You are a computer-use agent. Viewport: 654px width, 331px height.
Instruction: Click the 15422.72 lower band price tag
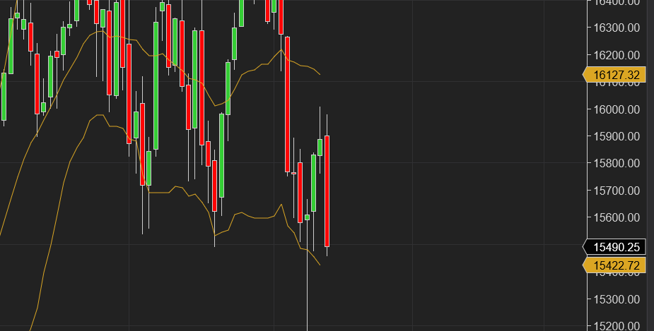pyautogui.click(x=614, y=265)
